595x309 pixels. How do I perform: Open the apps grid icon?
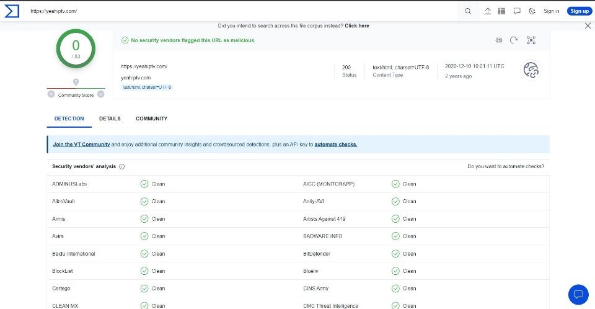pos(501,11)
